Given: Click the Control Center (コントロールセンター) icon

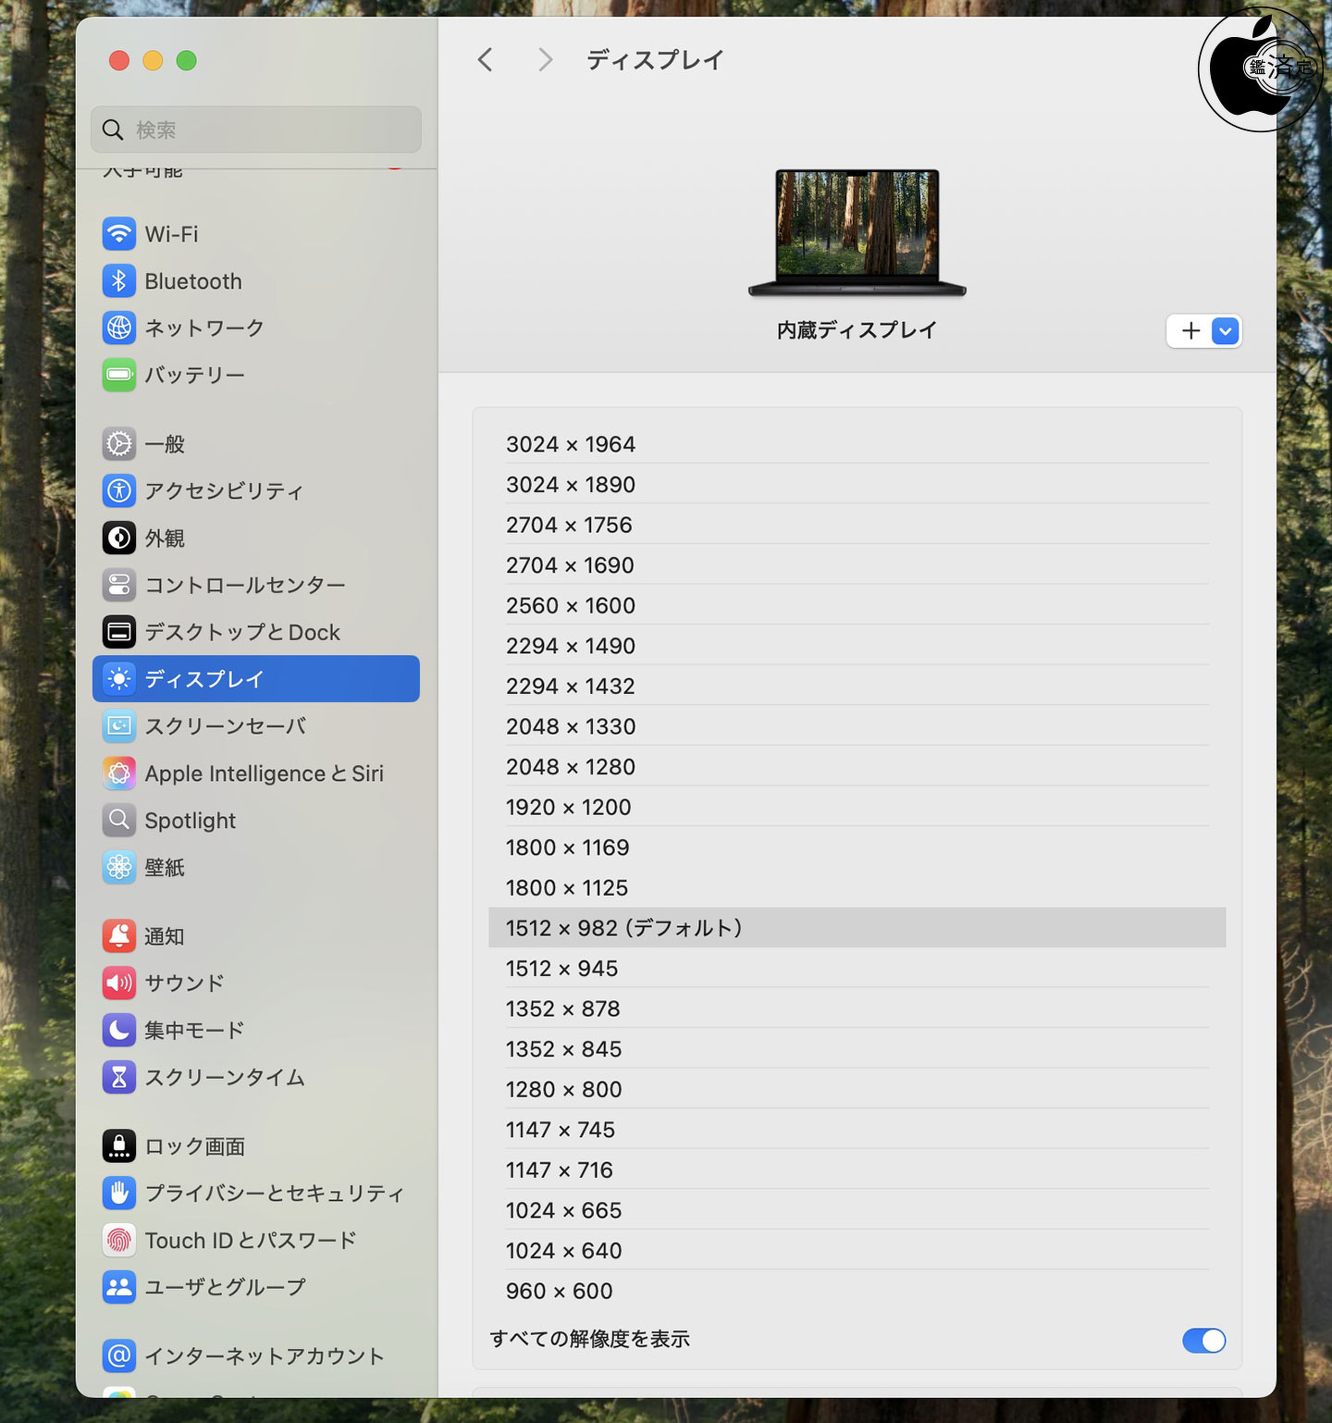Looking at the screenshot, I should 119,585.
